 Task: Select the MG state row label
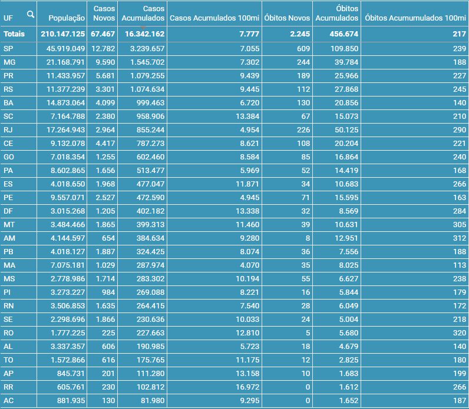9,62
